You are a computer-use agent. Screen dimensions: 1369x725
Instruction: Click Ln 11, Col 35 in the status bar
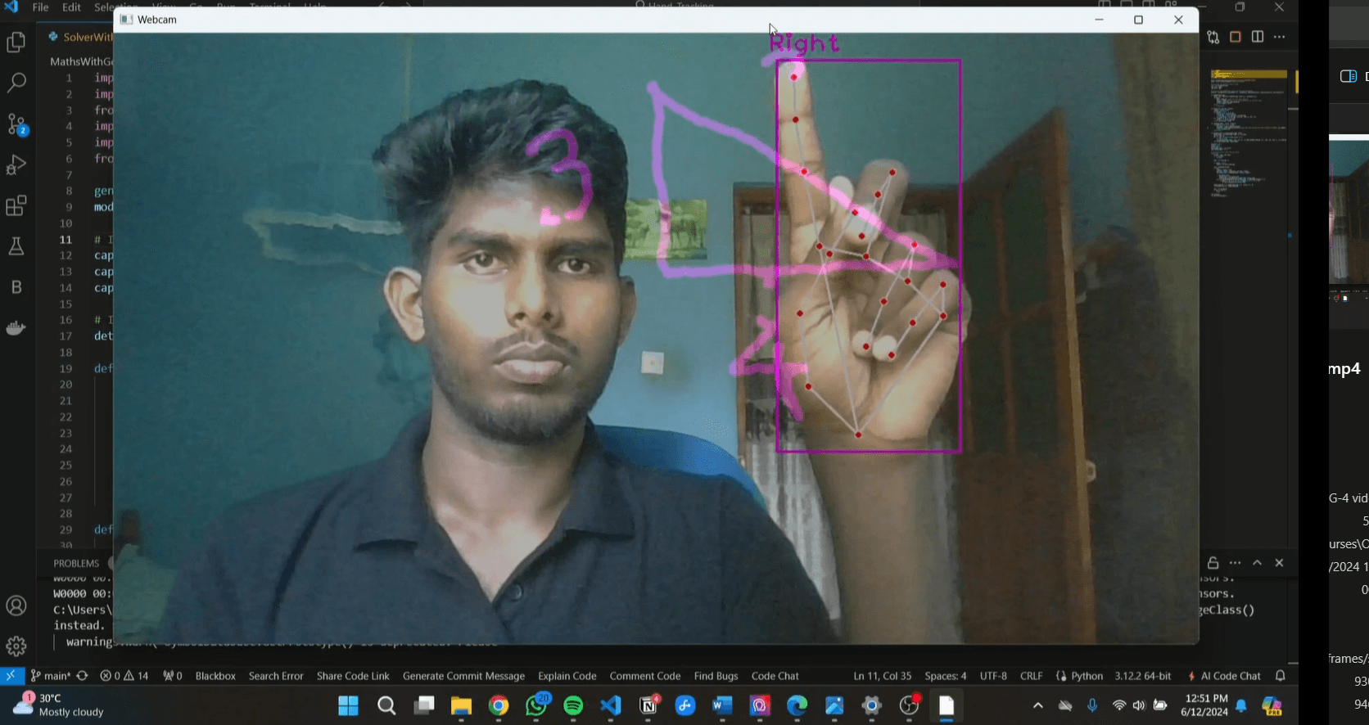pos(882,676)
